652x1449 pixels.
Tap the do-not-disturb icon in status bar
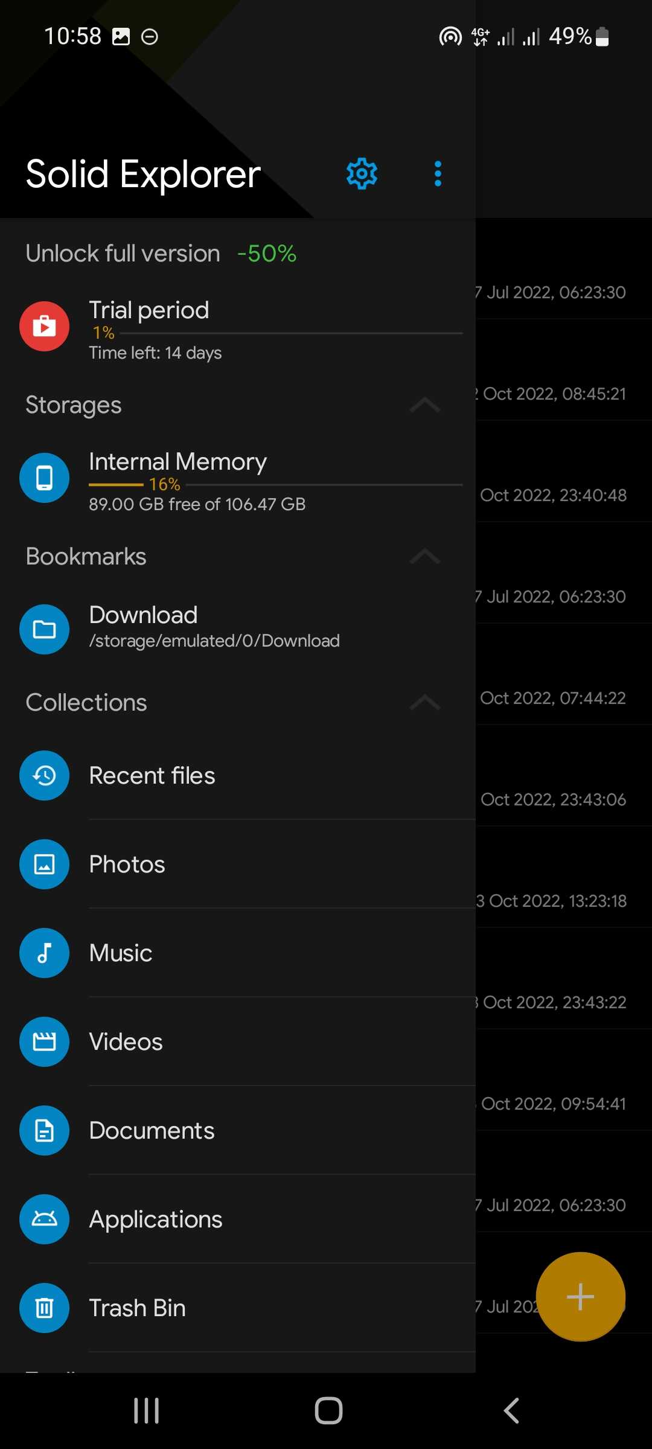coord(150,37)
